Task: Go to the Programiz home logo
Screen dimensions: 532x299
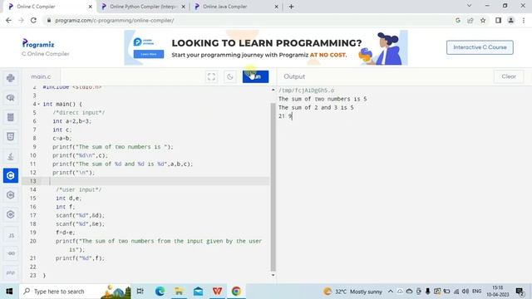Action: pyautogui.click(x=38, y=44)
